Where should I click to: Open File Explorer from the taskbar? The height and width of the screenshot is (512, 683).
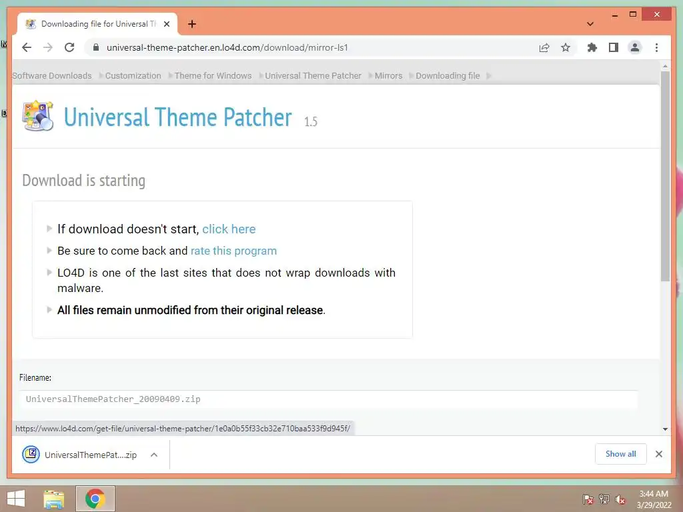click(54, 499)
